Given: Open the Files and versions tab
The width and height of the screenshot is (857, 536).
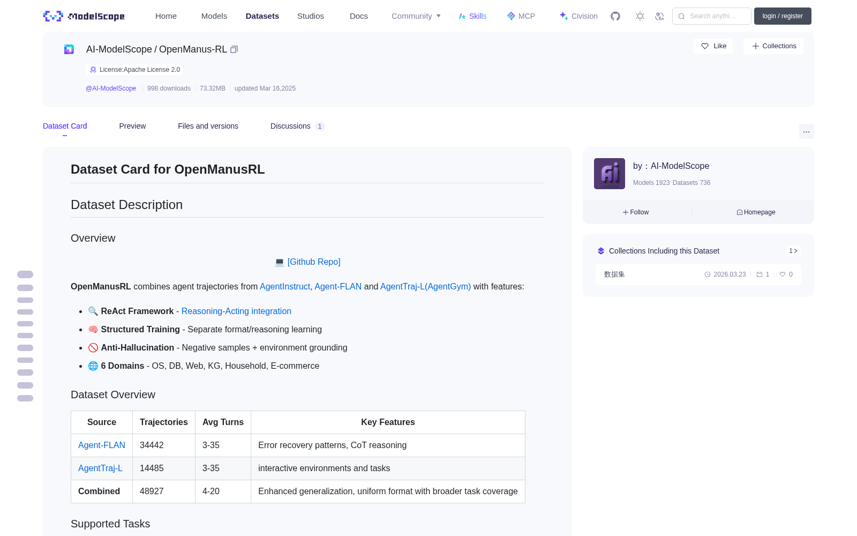Looking at the screenshot, I should click(x=208, y=126).
